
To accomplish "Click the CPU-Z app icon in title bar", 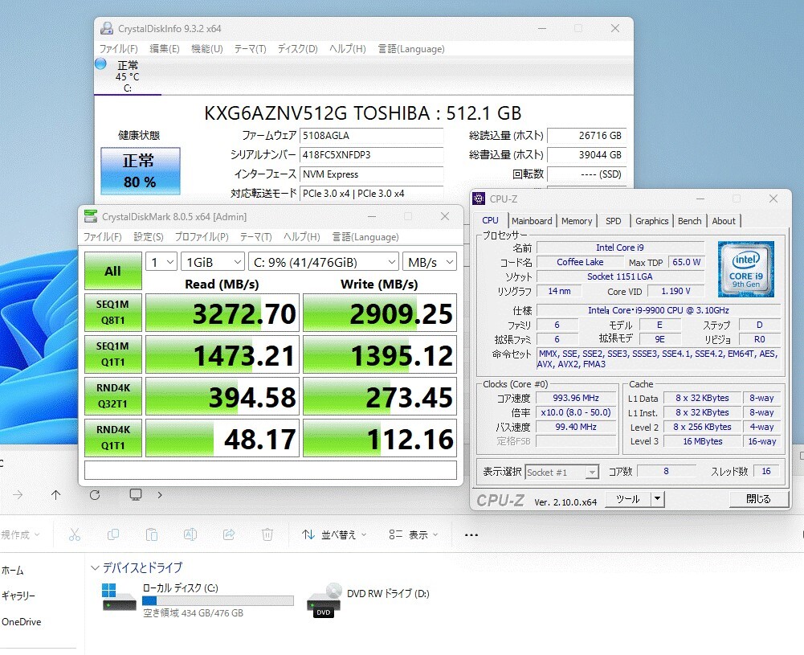I will tap(479, 199).
